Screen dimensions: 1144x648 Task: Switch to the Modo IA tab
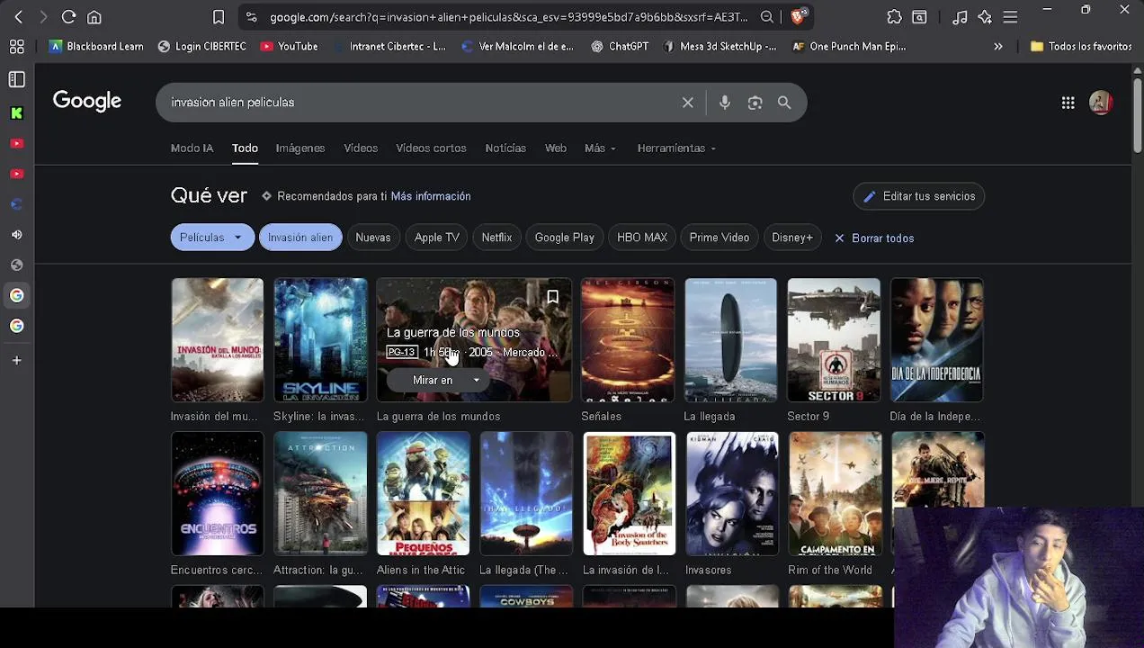192,148
